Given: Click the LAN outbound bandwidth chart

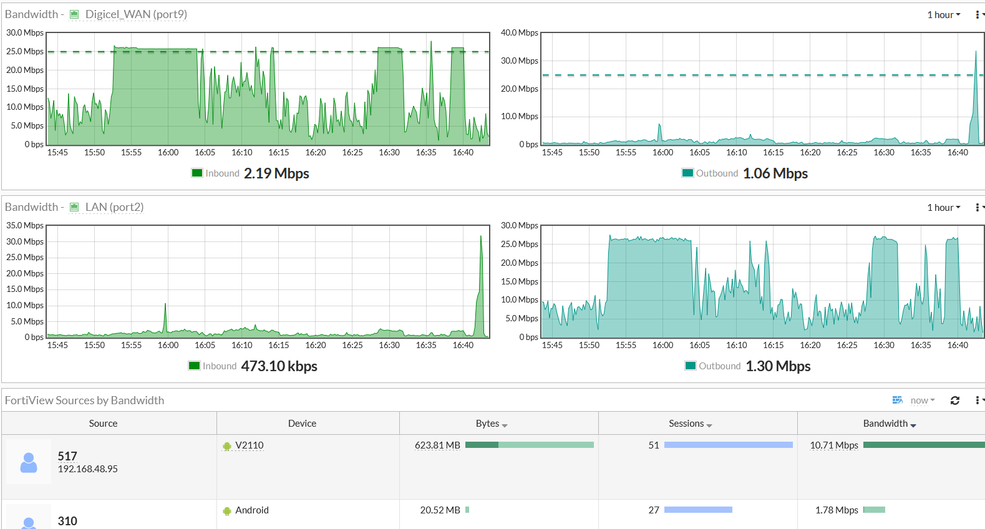Looking at the screenshot, I should click(x=762, y=281).
